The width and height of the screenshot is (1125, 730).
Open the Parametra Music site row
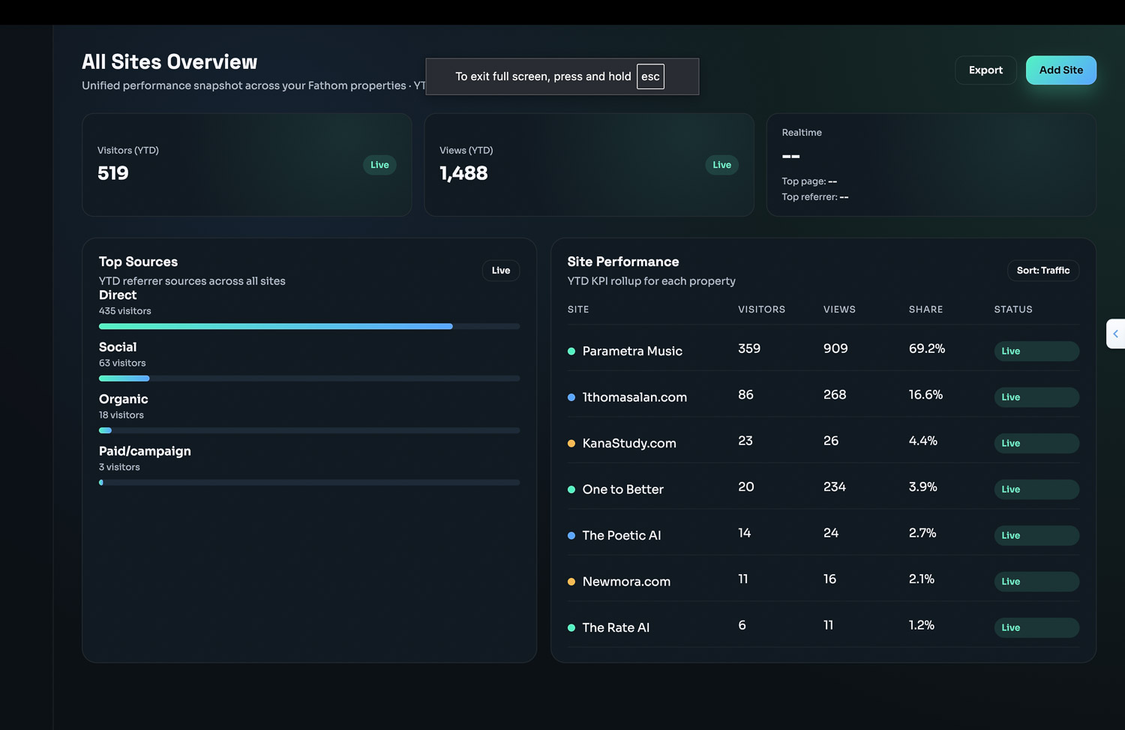pyautogui.click(x=632, y=352)
